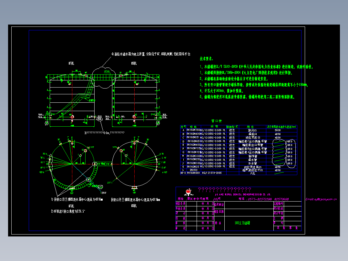
Task: Select note 2) about #7机 I接口 angle 226.5°
Action: (68, 211)
